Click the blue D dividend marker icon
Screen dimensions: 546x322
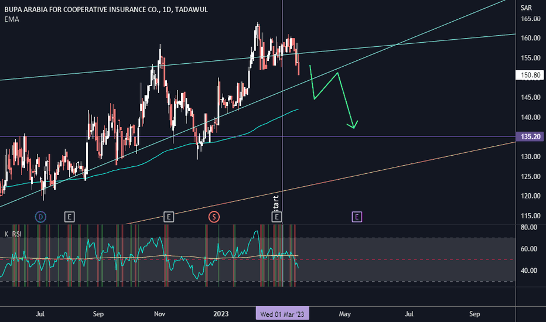coord(40,217)
